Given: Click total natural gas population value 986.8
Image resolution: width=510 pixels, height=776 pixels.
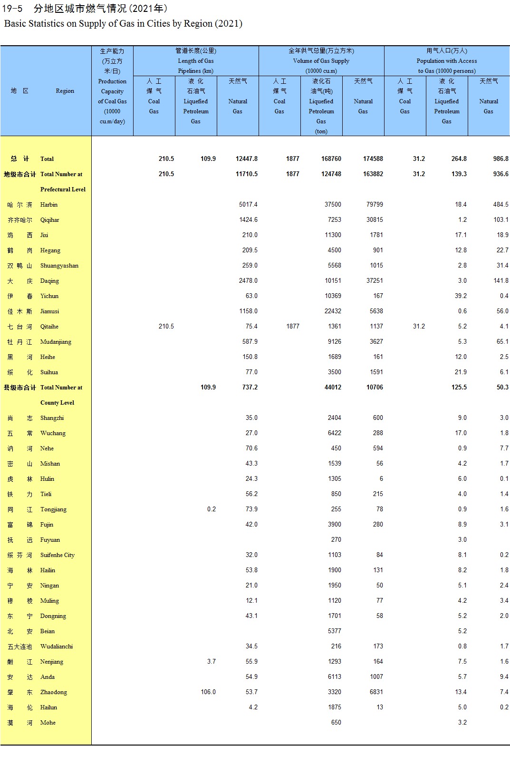Looking at the screenshot, I should pyautogui.click(x=501, y=159).
